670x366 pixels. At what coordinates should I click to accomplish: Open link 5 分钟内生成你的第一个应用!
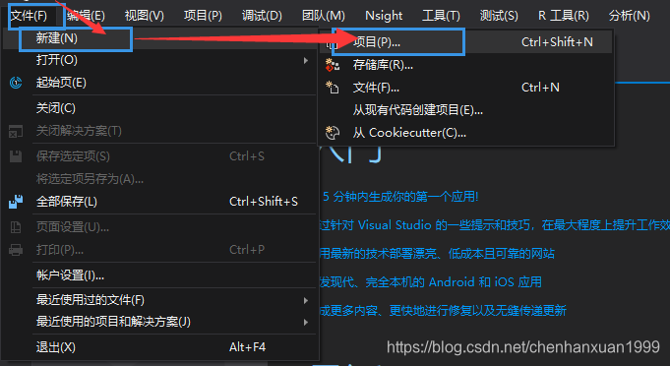pyautogui.click(x=400, y=197)
